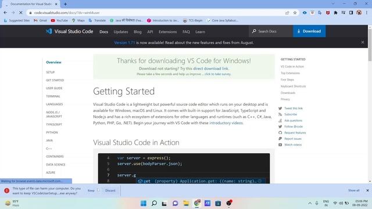Select Overview in the docs sidebar
Screen dimensions: 372x209
tap(53, 62)
